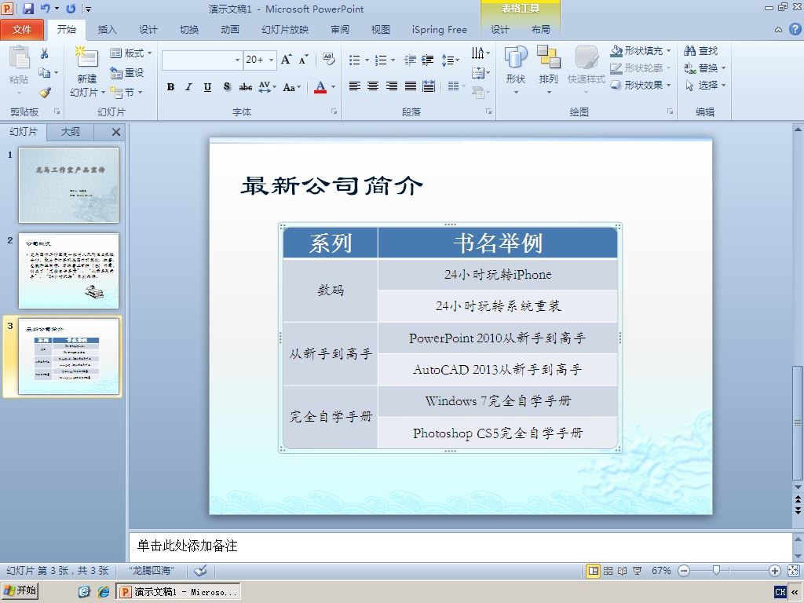Click the Paste clipboard icon
The width and height of the screenshot is (804, 603).
[19, 57]
